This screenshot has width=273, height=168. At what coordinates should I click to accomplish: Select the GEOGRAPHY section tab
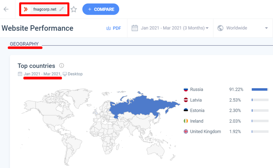point(24,44)
